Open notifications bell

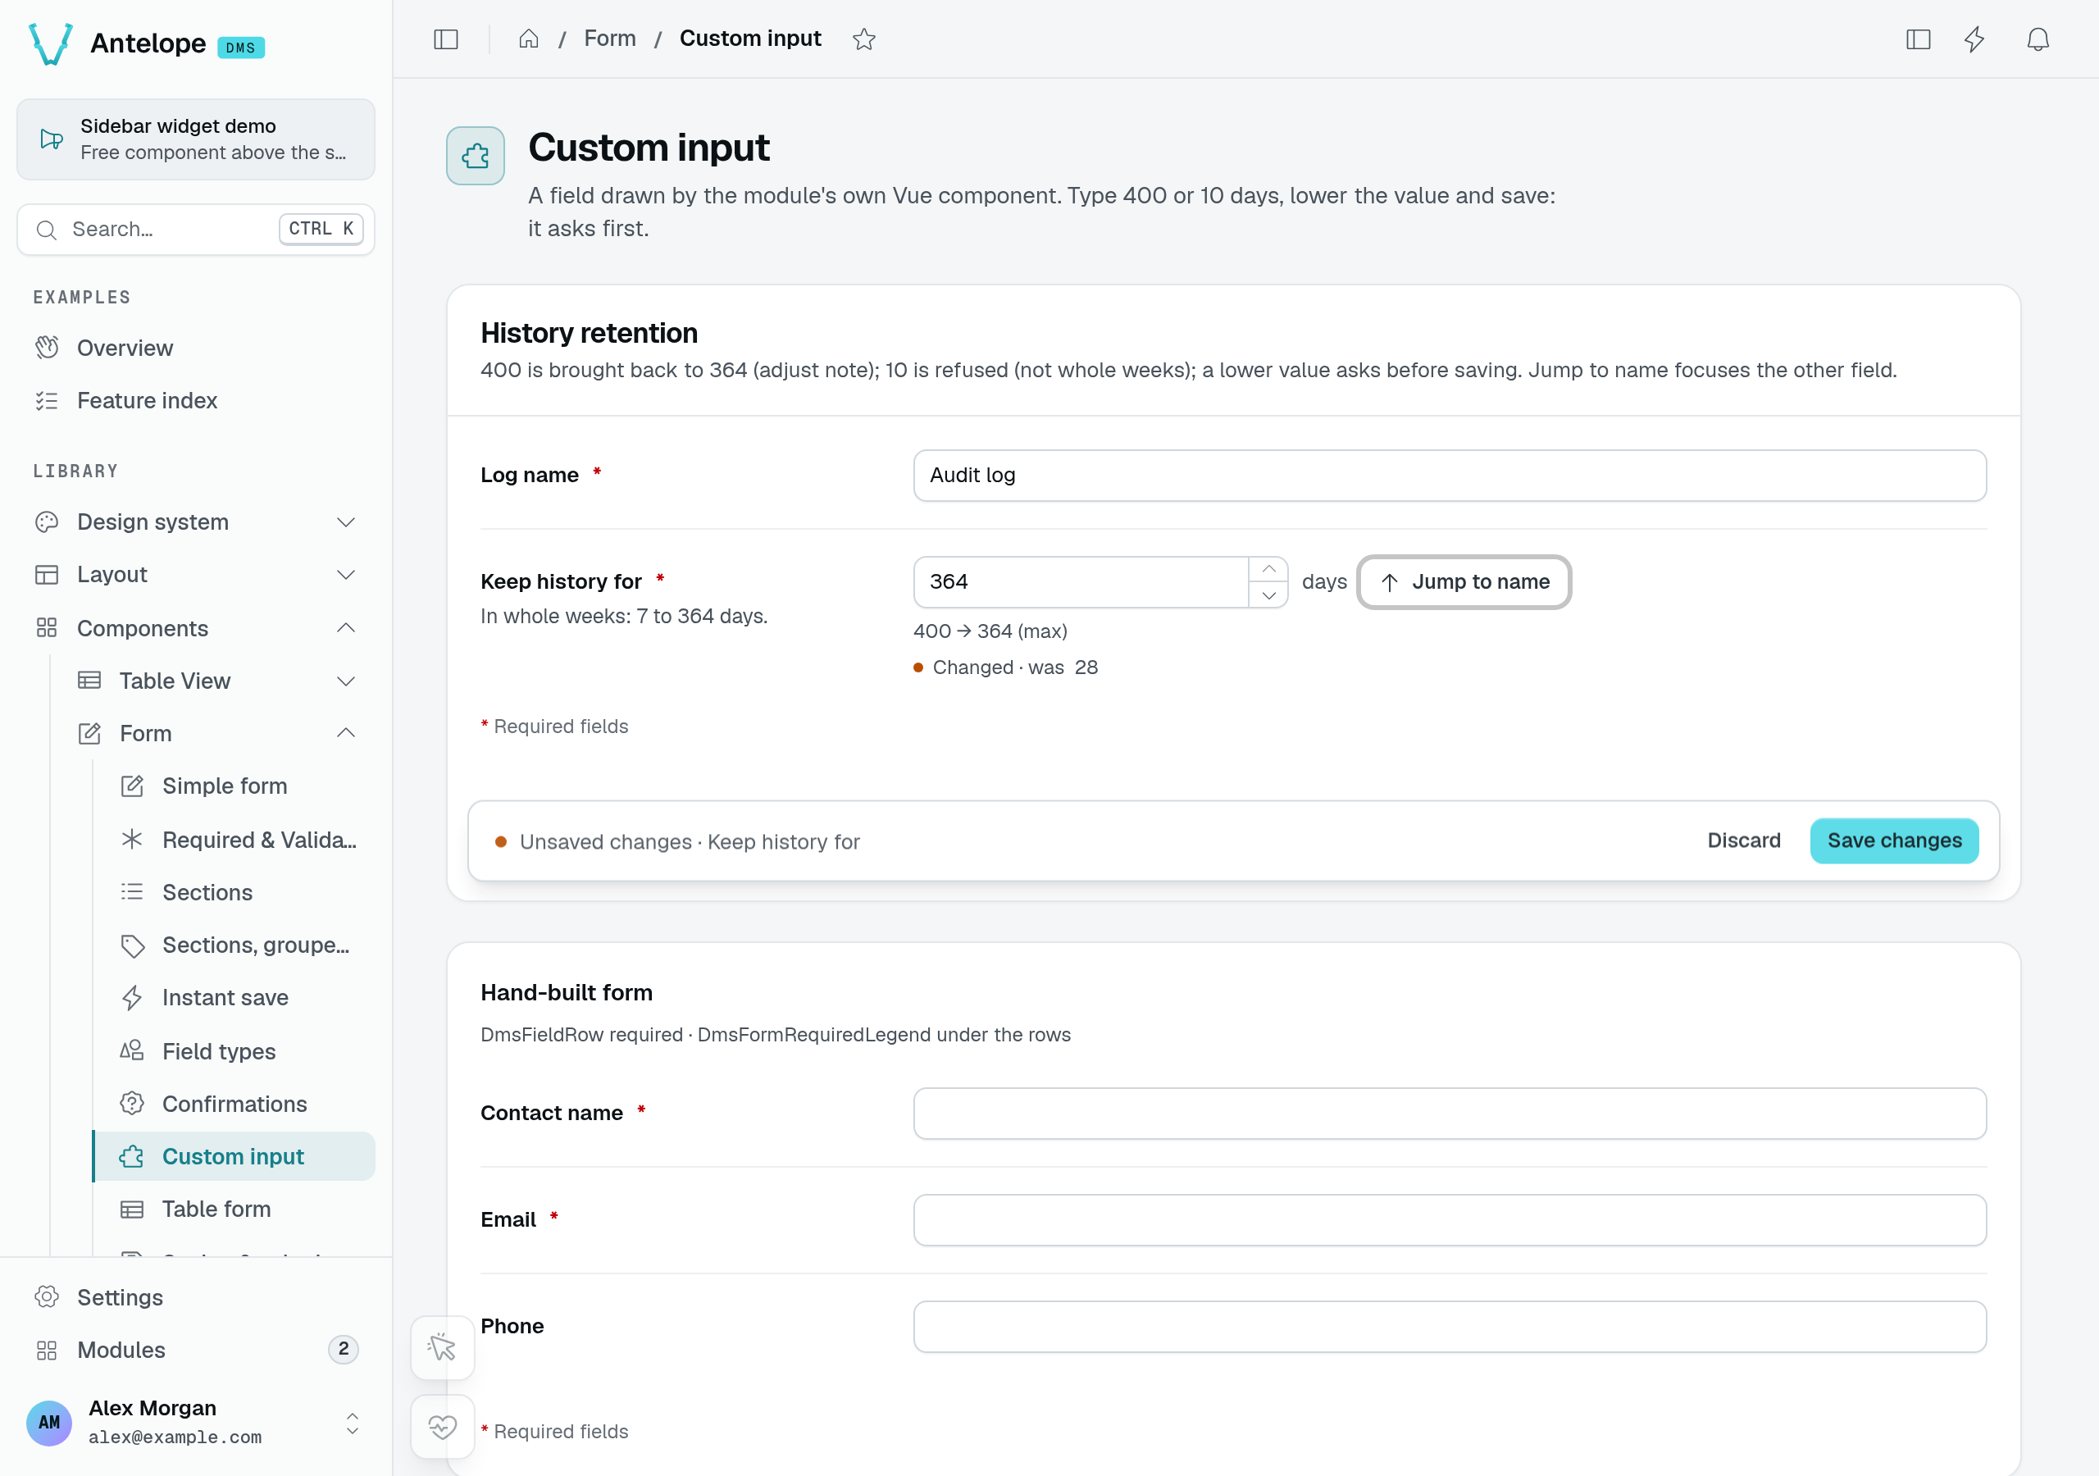pyautogui.click(x=2038, y=39)
